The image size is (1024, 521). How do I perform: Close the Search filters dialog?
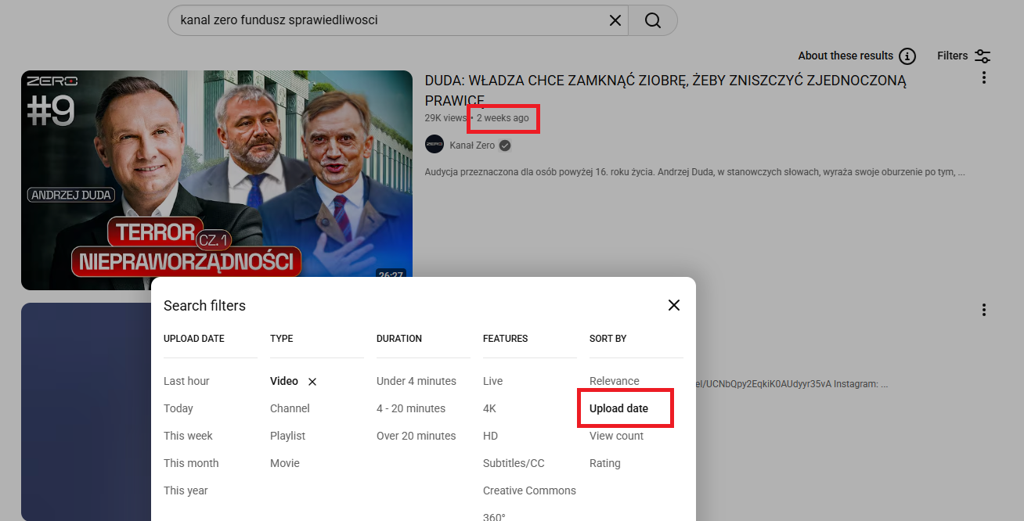[673, 305]
